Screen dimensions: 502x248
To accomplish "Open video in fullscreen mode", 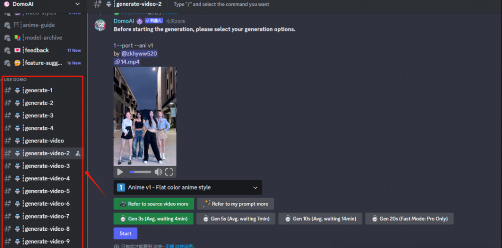I will 169,172.
